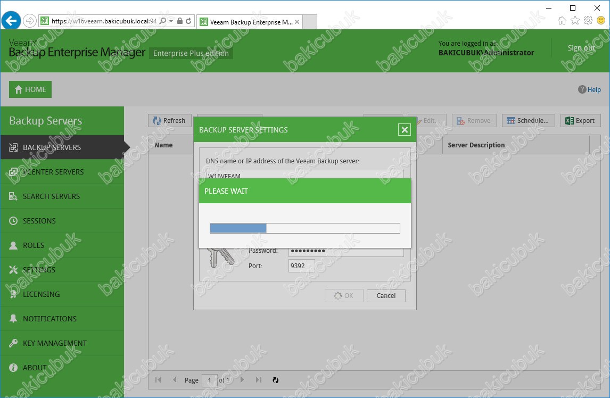The width and height of the screenshot is (610, 398).
Task: Go to previous page of grid
Action: click(175, 380)
